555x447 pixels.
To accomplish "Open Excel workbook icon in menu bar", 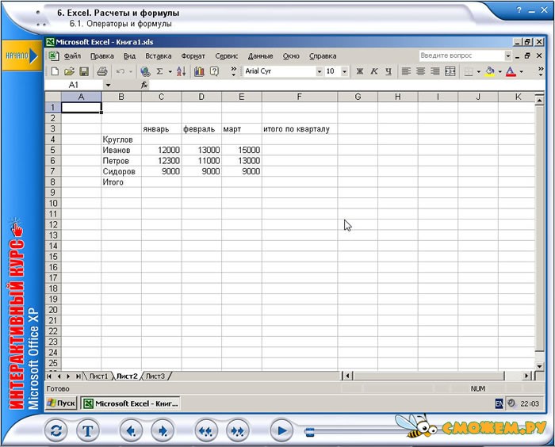I will 53,56.
